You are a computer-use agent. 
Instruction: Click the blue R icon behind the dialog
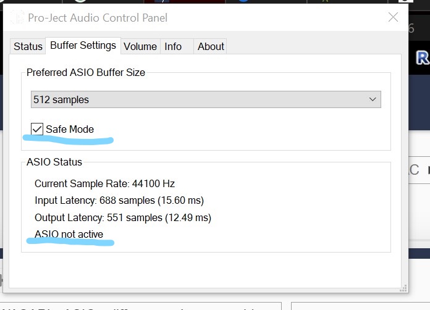(422, 57)
